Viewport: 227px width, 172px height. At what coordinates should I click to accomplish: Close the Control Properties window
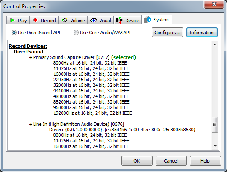(214, 4)
